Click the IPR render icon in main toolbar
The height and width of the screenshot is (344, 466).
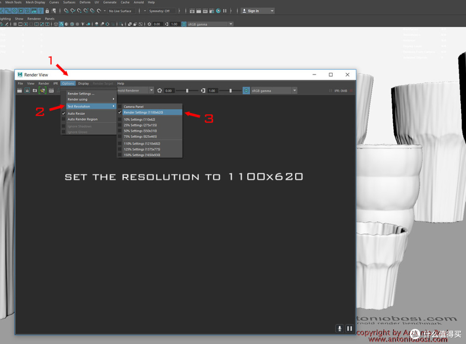pos(205,11)
